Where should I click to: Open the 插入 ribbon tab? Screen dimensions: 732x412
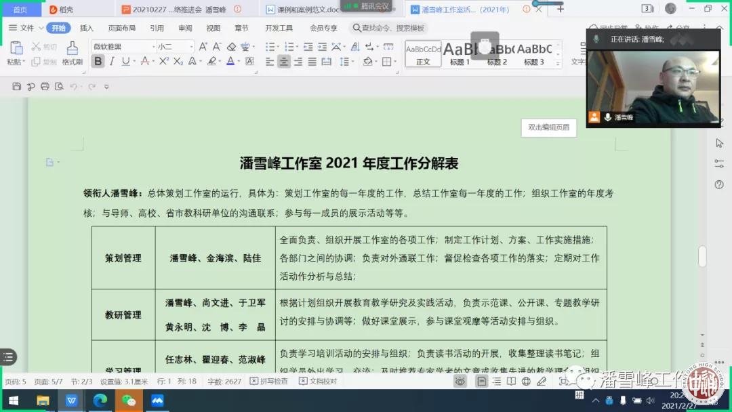(87, 28)
